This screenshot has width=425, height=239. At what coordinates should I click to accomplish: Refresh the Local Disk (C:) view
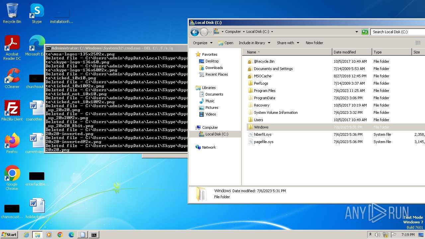[365, 32]
